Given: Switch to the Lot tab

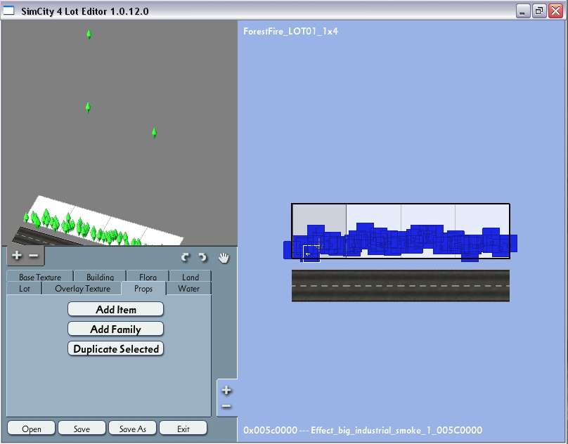Looking at the screenshot, I should [x=25, y=289].
